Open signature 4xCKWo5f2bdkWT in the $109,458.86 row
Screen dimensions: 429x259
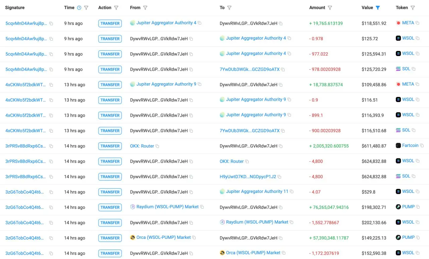[x=26, y=85]
